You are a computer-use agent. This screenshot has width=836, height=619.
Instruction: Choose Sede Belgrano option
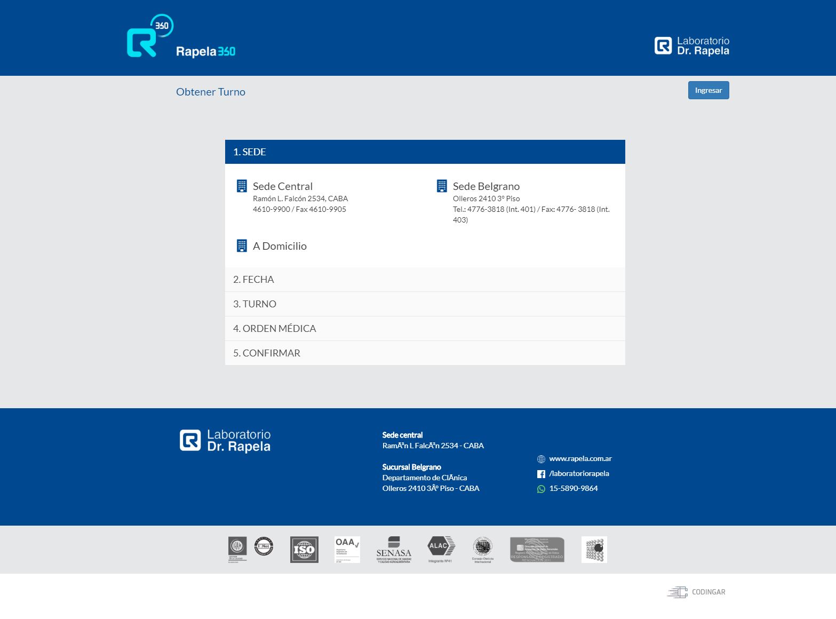pos(486,186)
